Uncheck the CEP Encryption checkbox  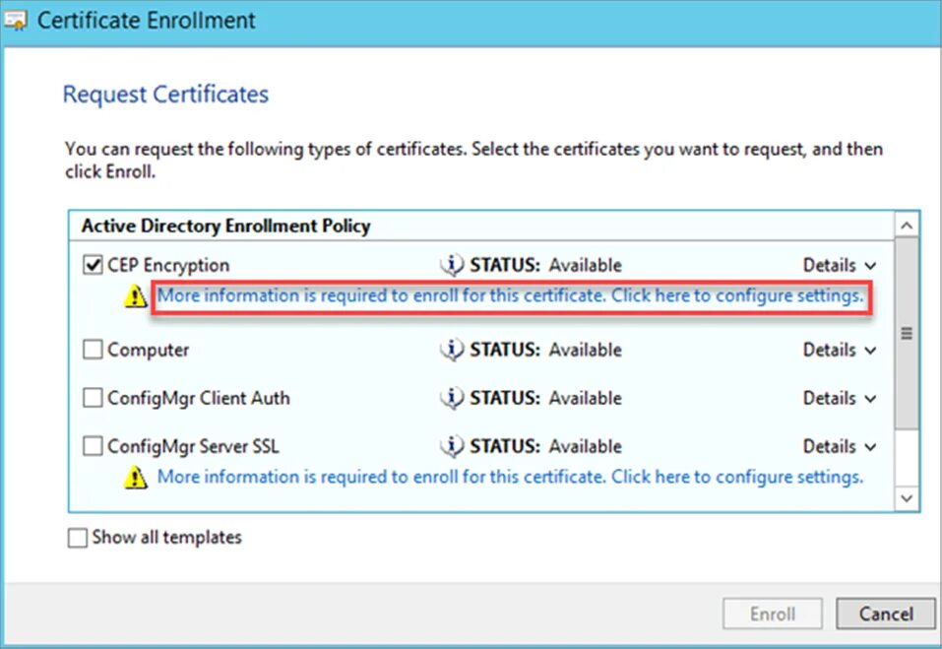(x=93, y=264)
